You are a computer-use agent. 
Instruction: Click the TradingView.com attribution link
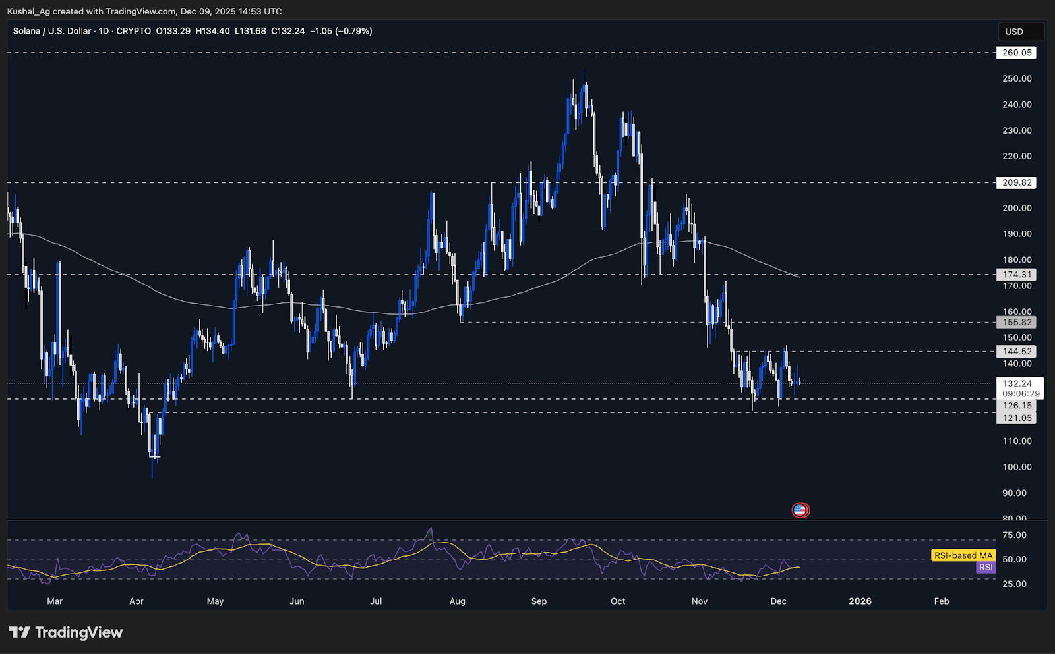tap(139, 11)
